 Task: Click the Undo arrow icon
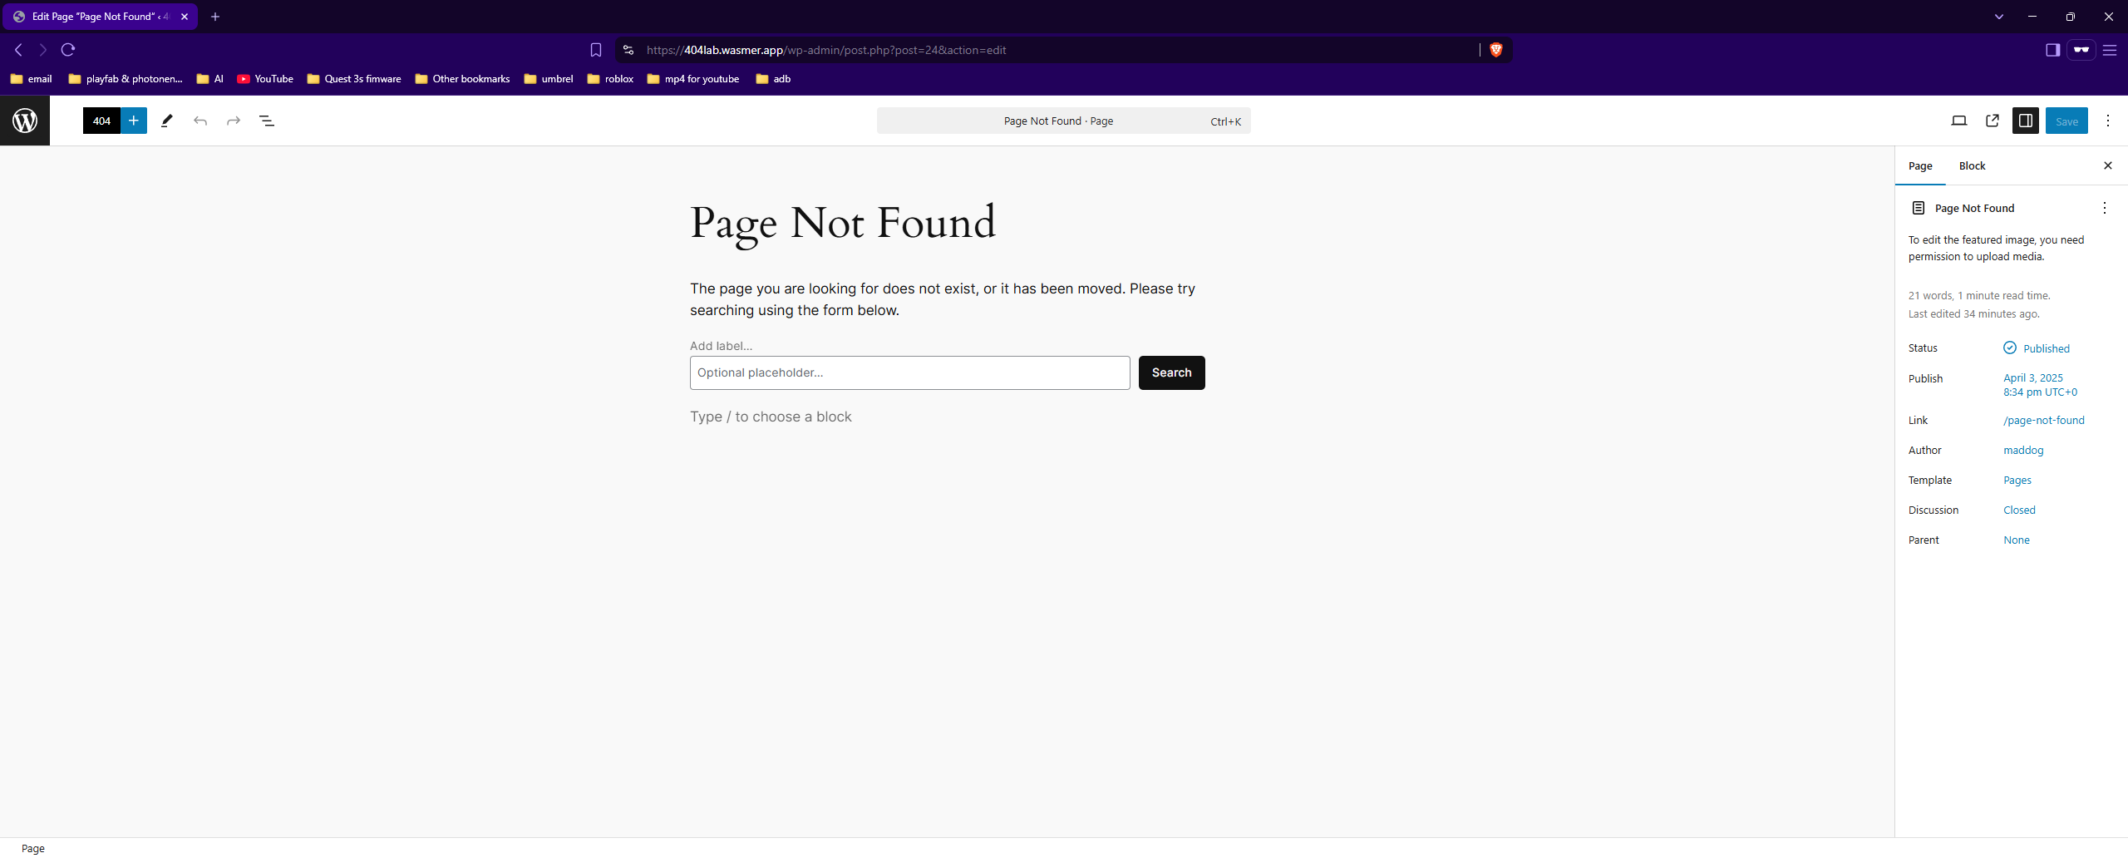[200, 121]
